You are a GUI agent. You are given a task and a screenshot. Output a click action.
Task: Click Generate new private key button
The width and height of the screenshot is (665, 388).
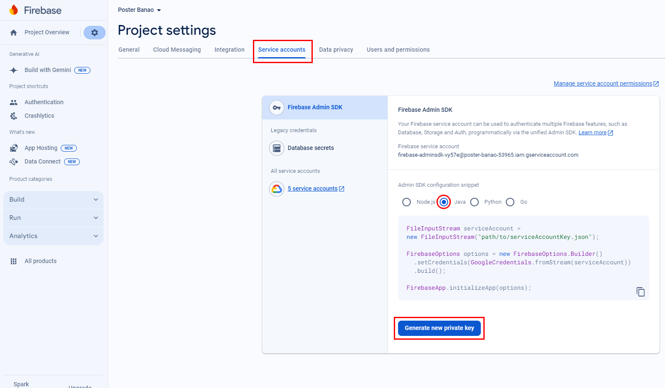click(x=439, y=328)
